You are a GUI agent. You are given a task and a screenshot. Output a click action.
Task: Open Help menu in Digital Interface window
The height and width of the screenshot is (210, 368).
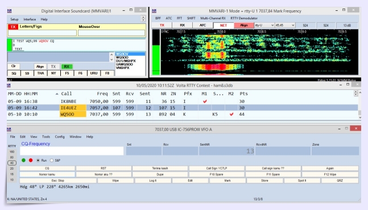tap(44, 19)
